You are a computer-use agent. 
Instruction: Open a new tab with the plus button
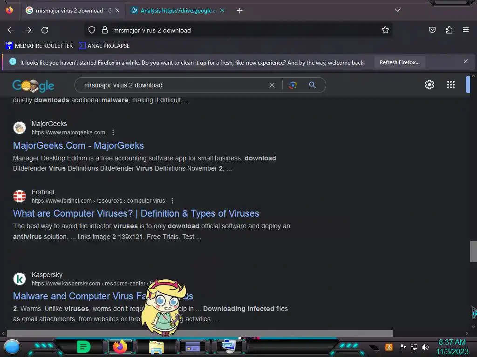point(240,11)
